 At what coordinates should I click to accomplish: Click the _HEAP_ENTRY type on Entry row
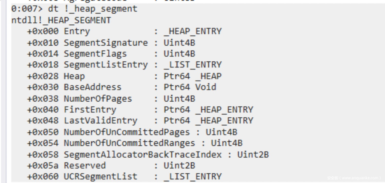192,31
